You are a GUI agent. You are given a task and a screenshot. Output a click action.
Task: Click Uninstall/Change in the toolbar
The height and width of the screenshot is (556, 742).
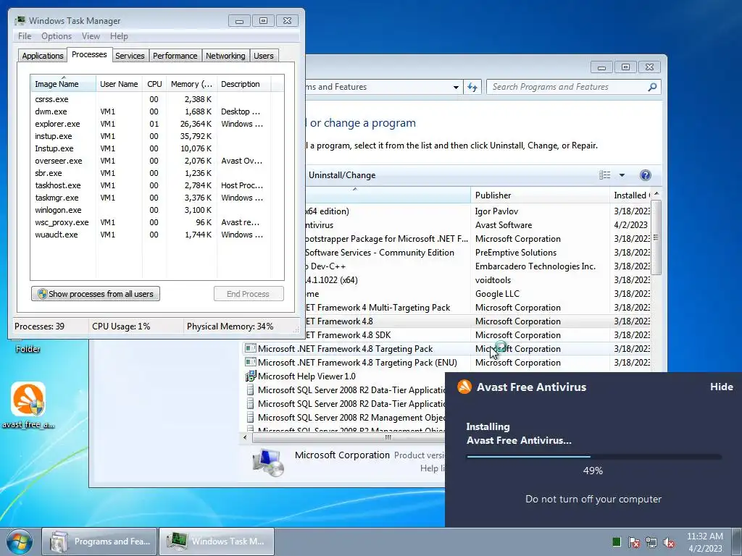[342, 175]
